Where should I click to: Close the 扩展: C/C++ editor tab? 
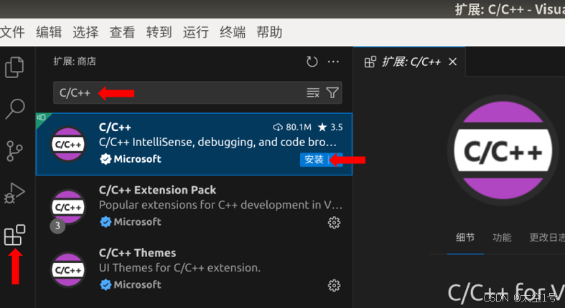point(452,62)
